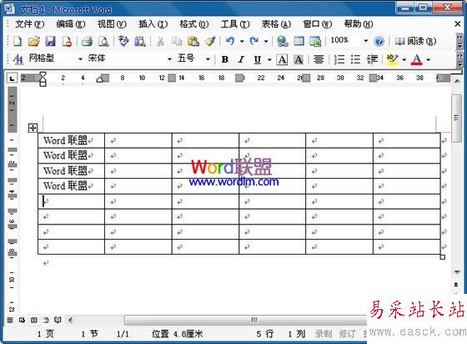Switch to Reading Layout view at the bottom
Screen dimensions: 467x344
tap(58, 320)
